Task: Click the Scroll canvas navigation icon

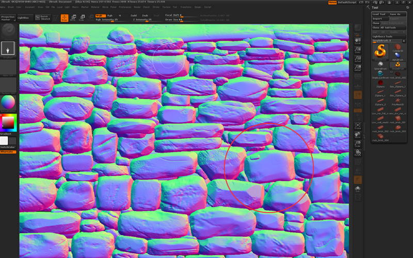Action: click(358, 42)
